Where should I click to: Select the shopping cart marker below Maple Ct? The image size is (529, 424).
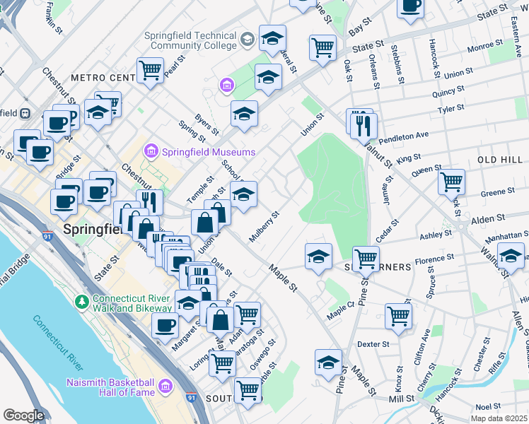(399, 315)
